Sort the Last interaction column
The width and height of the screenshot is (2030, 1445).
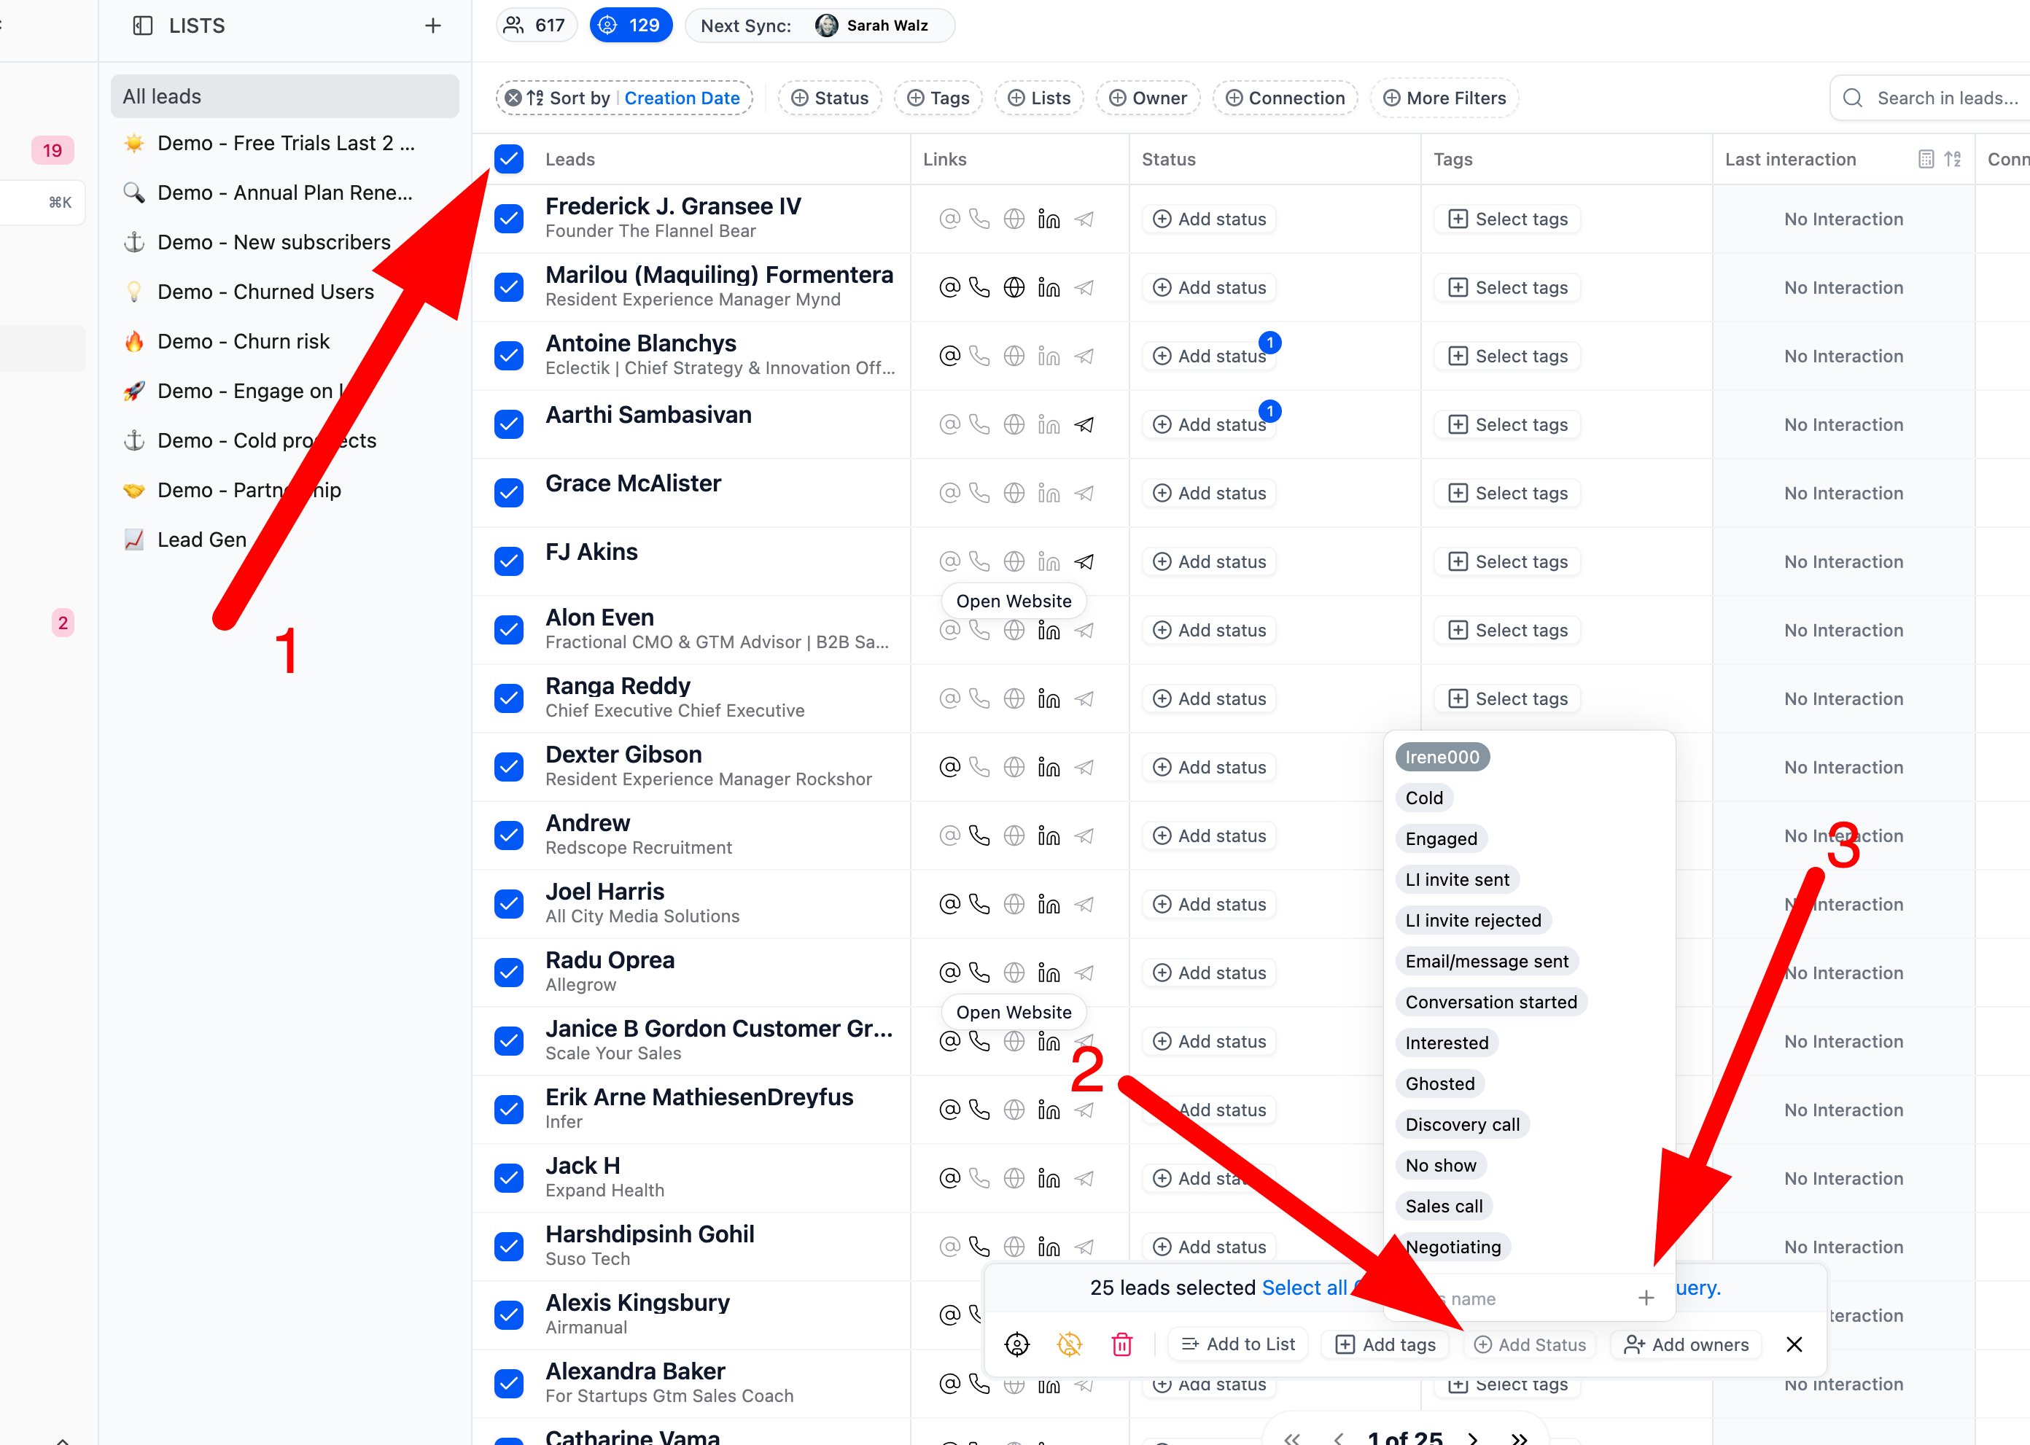tap(1953, 159)
